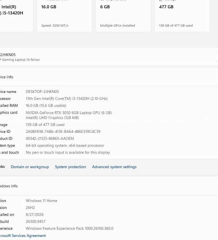Select the 16.0 GB (15.6 GB usable) value

tap(46, 106)
